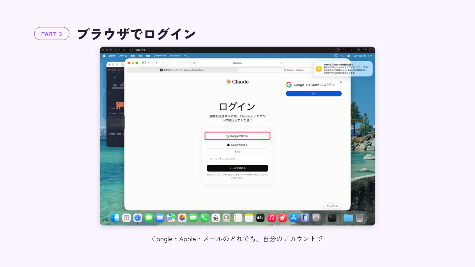Click the input source A indicator
This screenshot has width=475, height=267.
coord(336,56)
